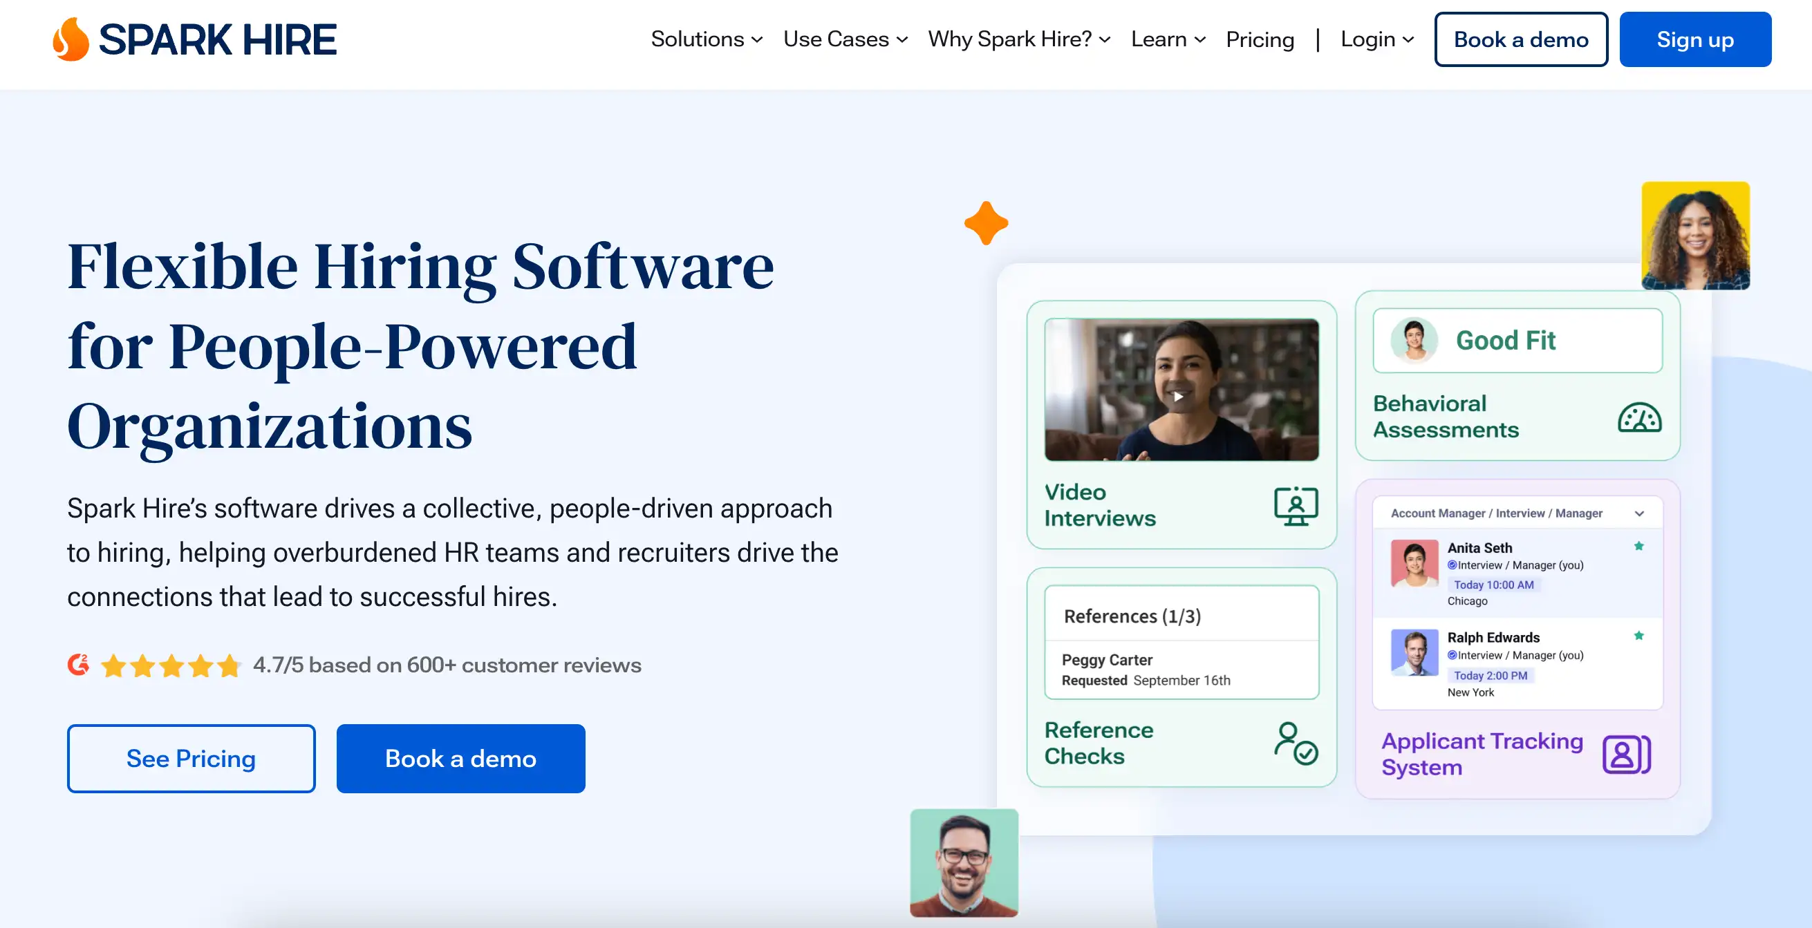Expand Account Manager / Interview / Manager chevron
This screenshot has width=1812, height=928.
click(1639, 513)
